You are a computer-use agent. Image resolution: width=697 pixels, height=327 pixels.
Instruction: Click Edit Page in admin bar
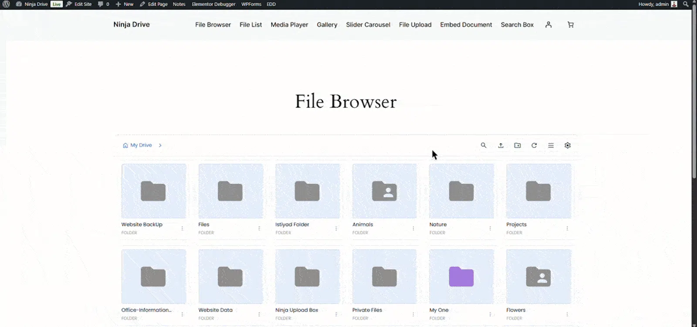[154, 4]
